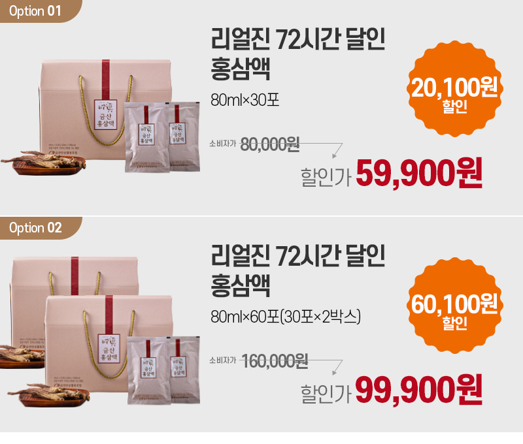Click the Option 01 product title 리얼진 72시간 달인
This screenshot has height=444, width=523.
(298, 39)
